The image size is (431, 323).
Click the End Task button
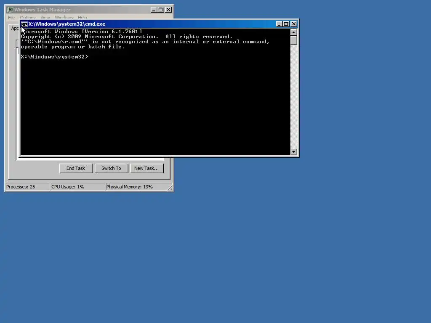[x=76, y=168]
